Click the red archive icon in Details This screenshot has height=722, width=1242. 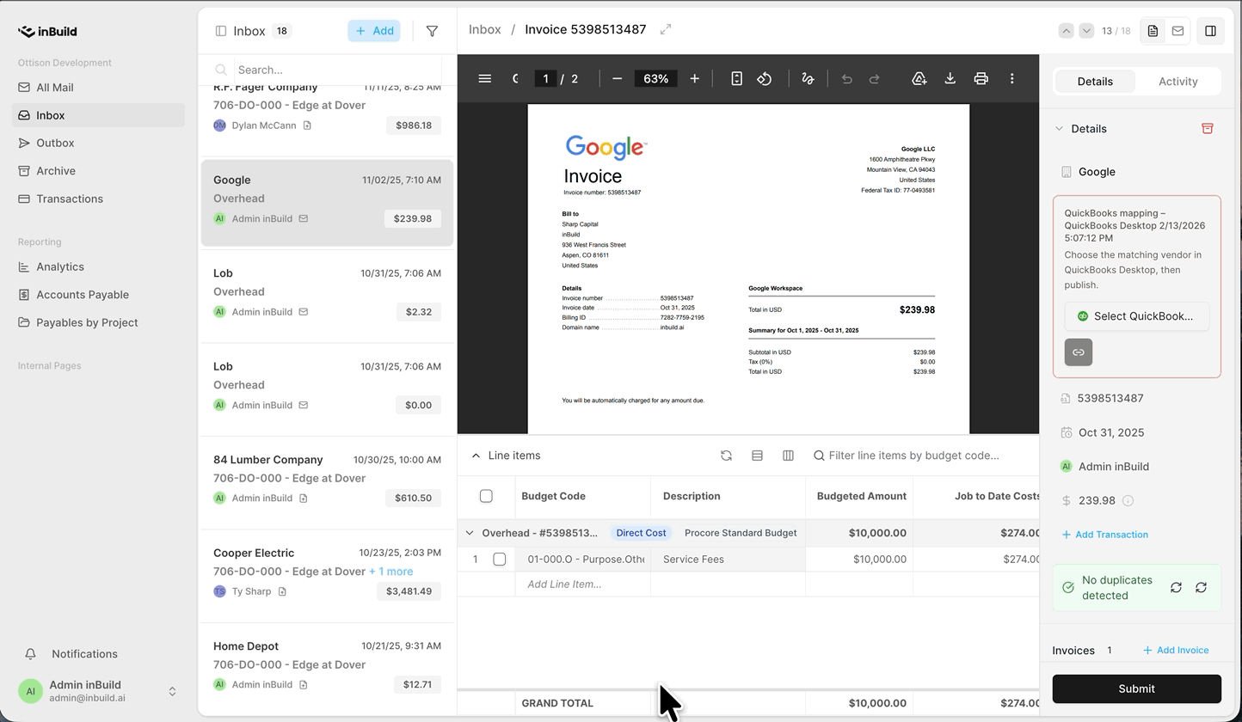point(1208,128)
